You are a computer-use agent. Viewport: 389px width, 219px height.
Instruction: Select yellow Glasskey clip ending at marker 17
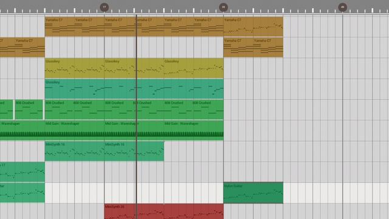(75, 68)
